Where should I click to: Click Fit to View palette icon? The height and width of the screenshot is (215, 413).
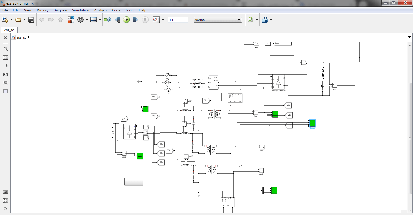[5, 57]
